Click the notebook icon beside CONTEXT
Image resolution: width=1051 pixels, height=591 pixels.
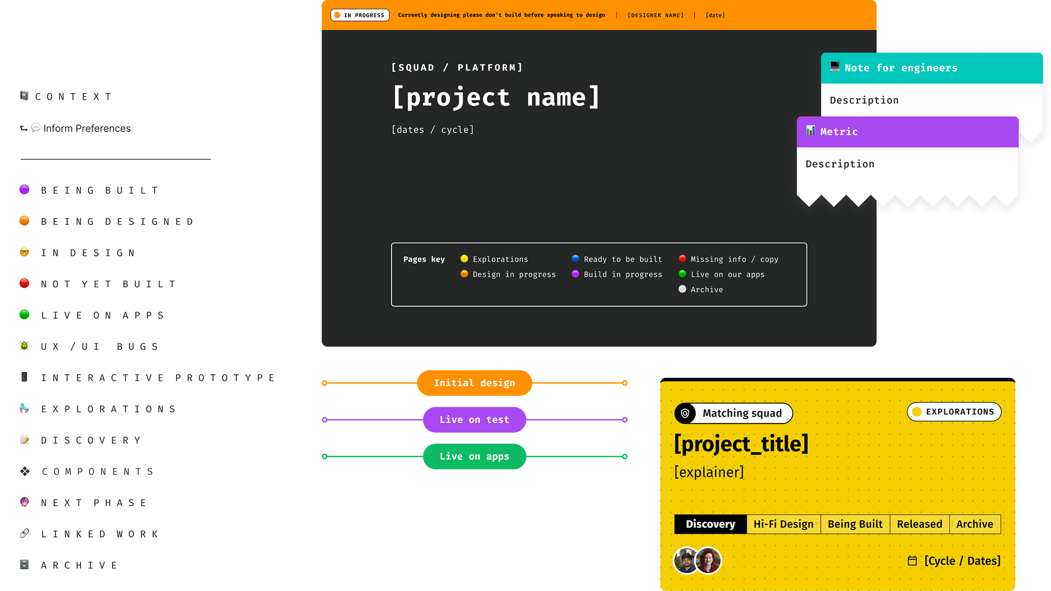24,96
